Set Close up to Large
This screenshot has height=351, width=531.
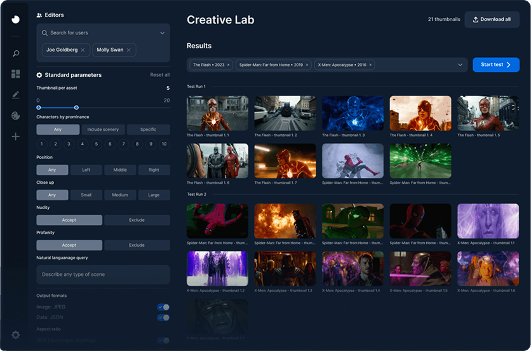[154, 195]
